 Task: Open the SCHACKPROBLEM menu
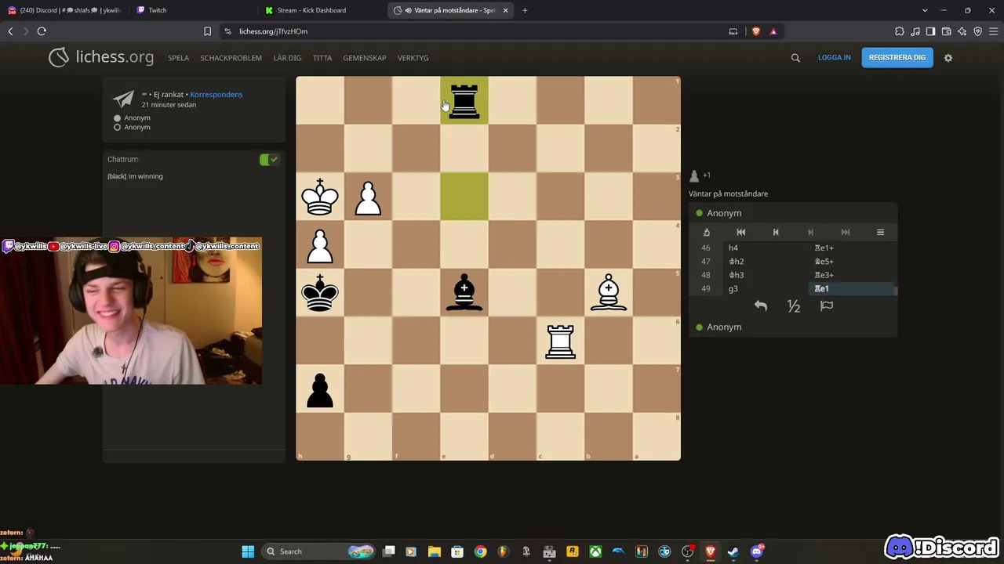[231, 58]
